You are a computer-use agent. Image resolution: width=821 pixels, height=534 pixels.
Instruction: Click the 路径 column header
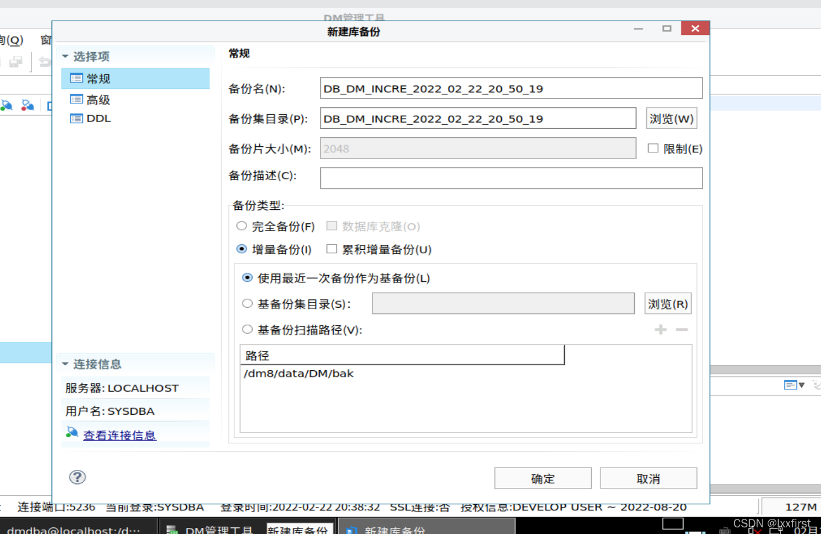pyautogui.click(x=403, y=355)
